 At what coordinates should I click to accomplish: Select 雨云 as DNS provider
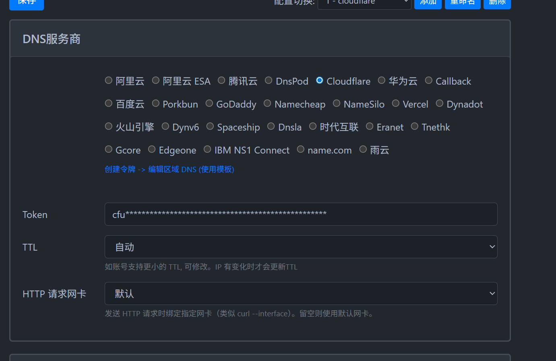pos(363,149)
